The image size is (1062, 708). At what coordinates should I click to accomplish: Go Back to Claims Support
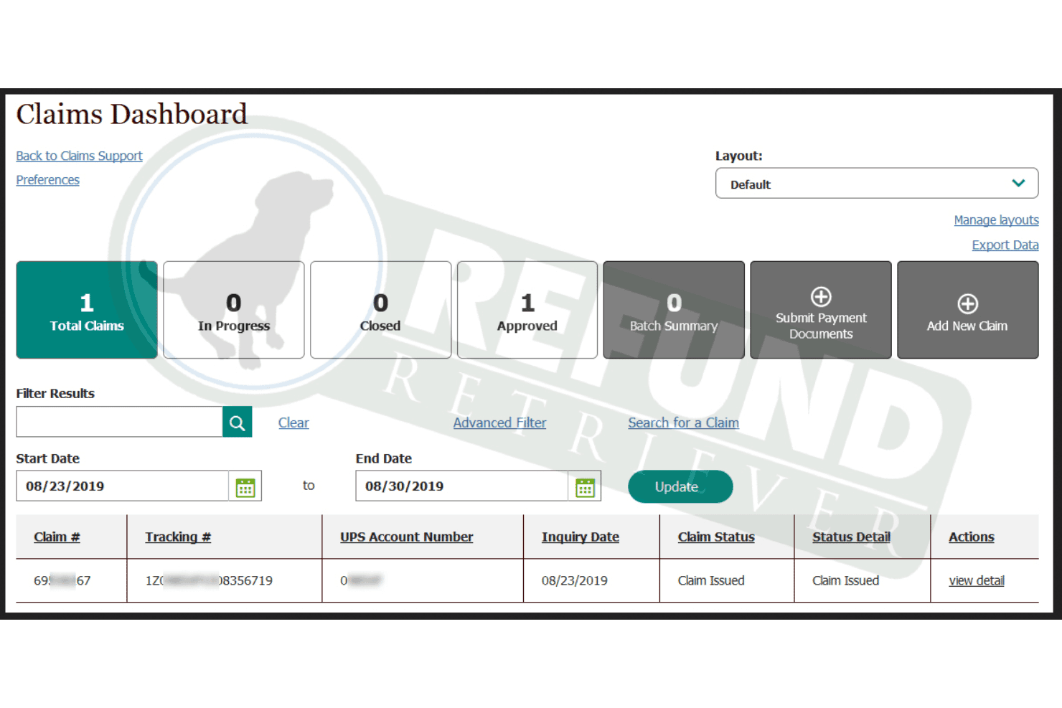coord(79,156)
